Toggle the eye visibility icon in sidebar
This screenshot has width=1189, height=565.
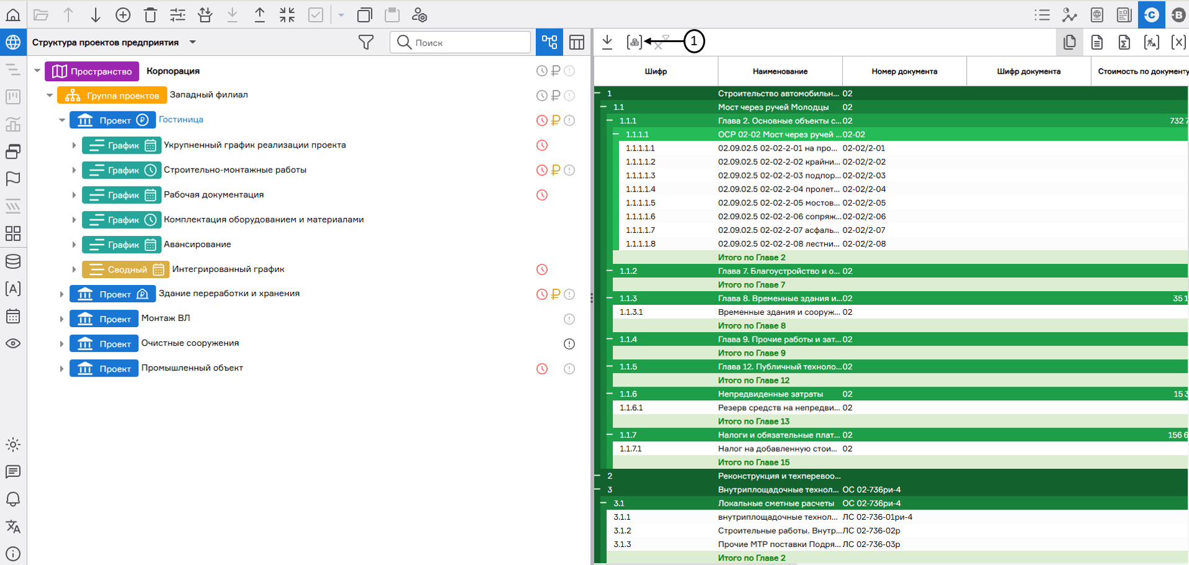coord(13,343)
